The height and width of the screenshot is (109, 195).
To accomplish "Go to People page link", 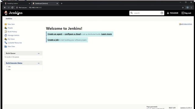I will click(x=10, y=28).
